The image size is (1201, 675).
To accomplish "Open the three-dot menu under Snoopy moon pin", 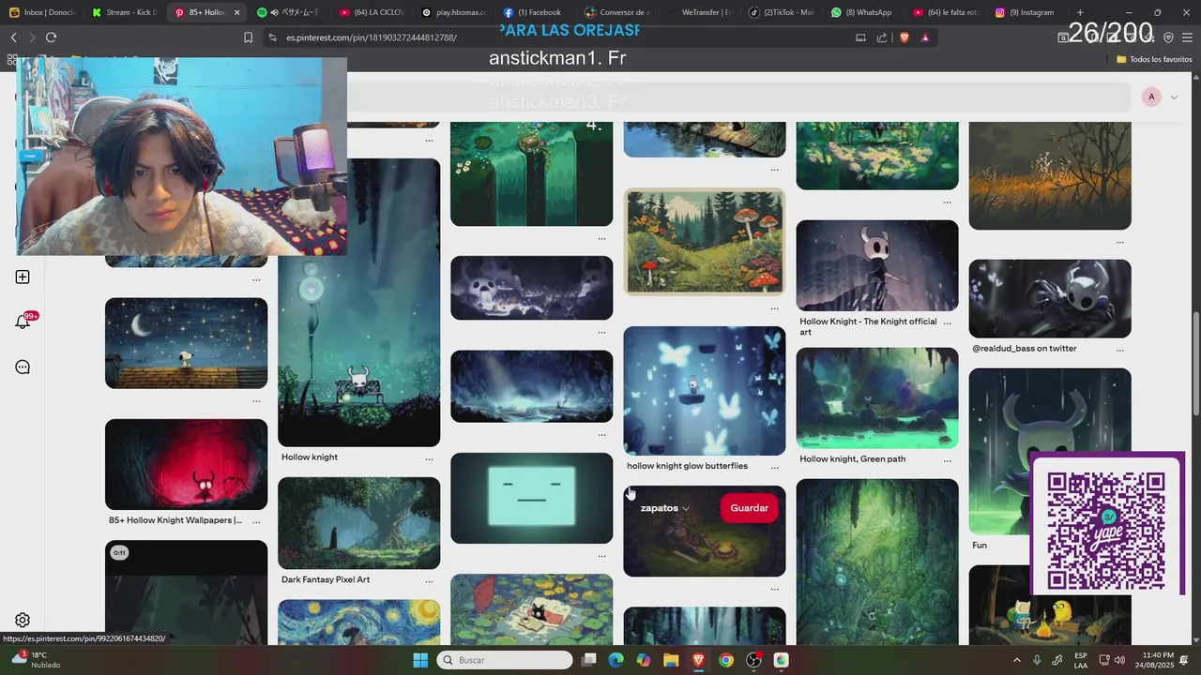I will coord(256,401).
